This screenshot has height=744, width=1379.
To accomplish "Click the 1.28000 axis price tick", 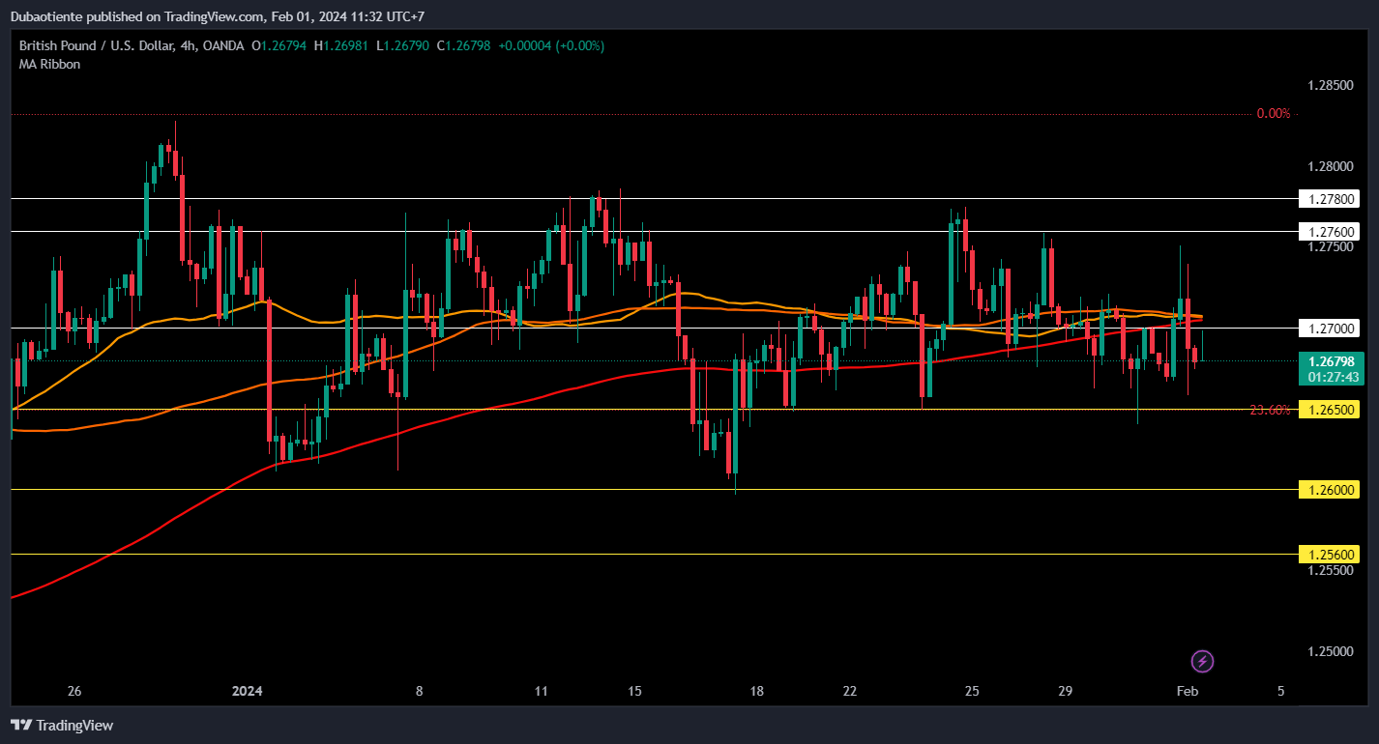I will pos(1331,167).
